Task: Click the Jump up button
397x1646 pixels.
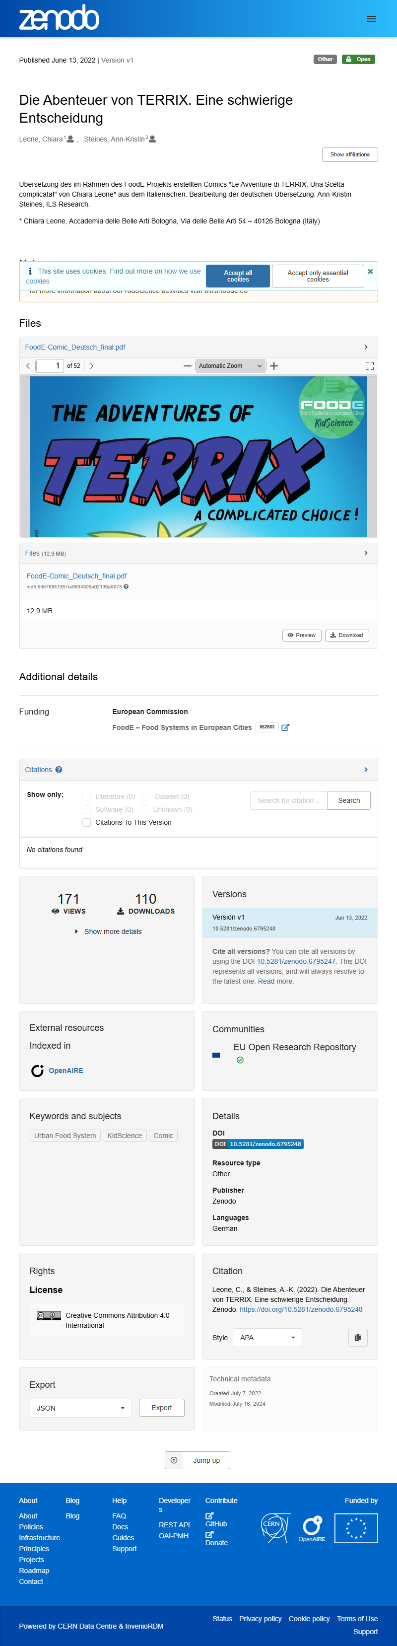Action: (x=198, y=1460)
